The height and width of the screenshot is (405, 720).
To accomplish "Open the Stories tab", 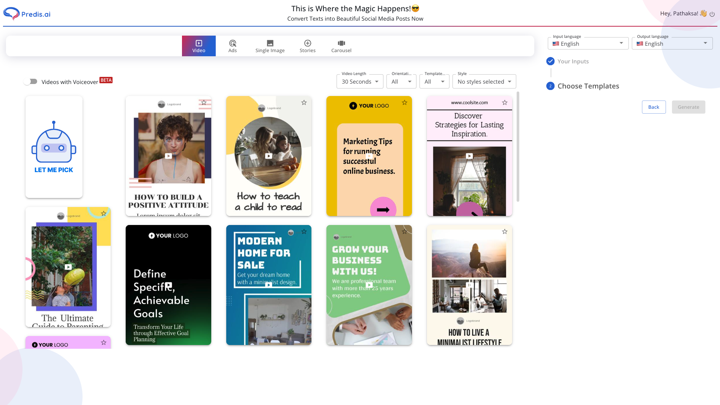I will coord(307,46).
